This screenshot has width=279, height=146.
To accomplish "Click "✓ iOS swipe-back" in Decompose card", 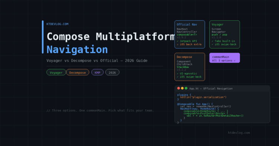I will [189, 77].
